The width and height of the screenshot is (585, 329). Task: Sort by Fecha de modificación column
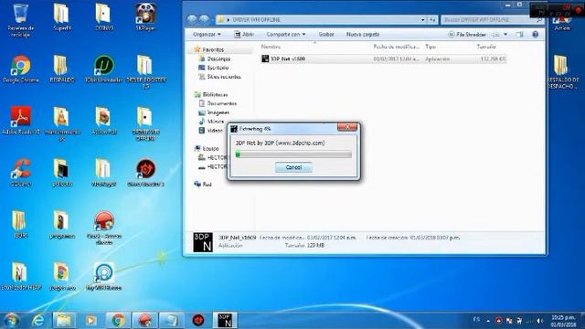click(396, 47)
